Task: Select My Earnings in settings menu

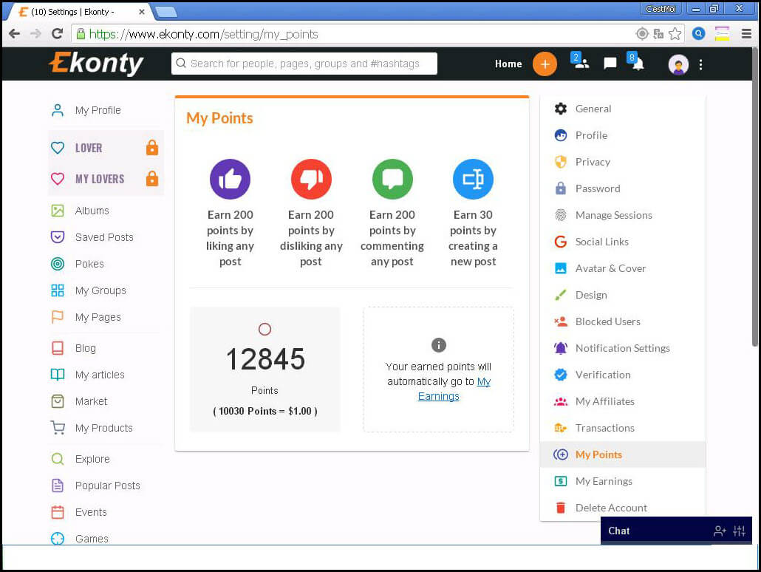Action: point(604,481)
